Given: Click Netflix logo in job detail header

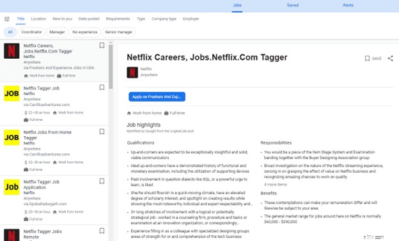Looking at the screenshot, I should point(132,72).
